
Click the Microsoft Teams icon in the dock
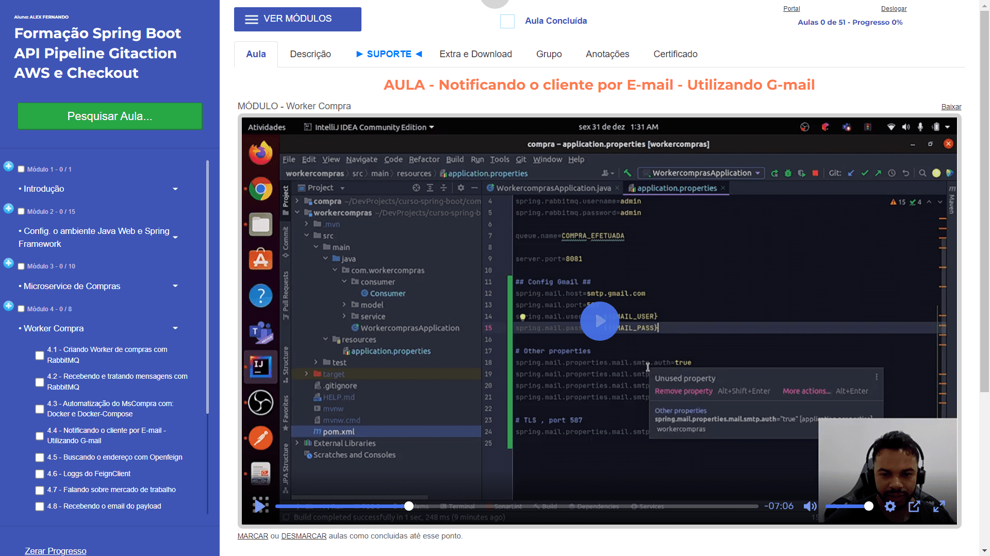pyautogui.click(x=260, y=332)
